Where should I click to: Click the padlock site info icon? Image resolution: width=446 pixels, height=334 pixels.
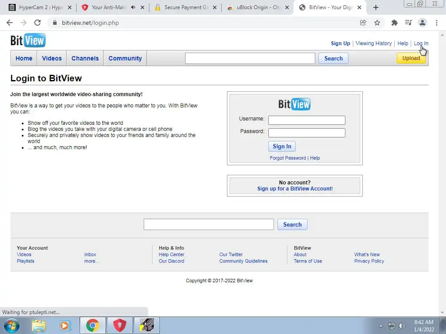coord(55,23)
